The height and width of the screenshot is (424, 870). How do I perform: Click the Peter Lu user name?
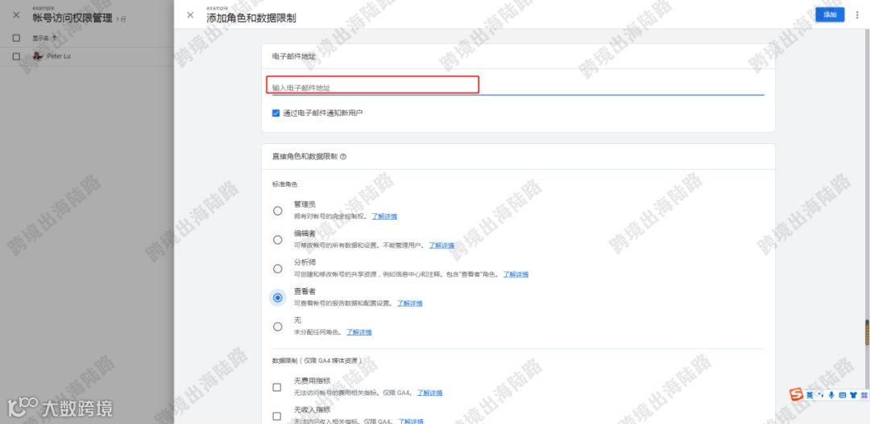tap(59, 56)
